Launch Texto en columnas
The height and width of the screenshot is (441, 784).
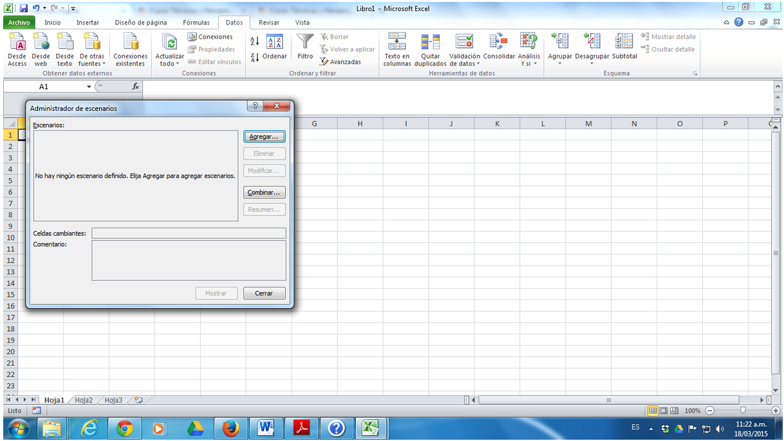397,50
